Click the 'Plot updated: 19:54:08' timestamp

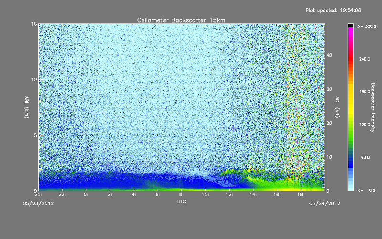(333, 10)
